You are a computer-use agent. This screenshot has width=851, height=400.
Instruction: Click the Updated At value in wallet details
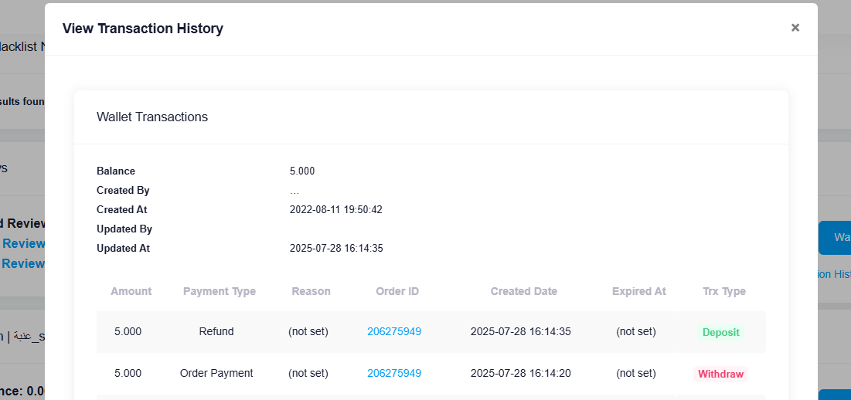pos(336,248)
